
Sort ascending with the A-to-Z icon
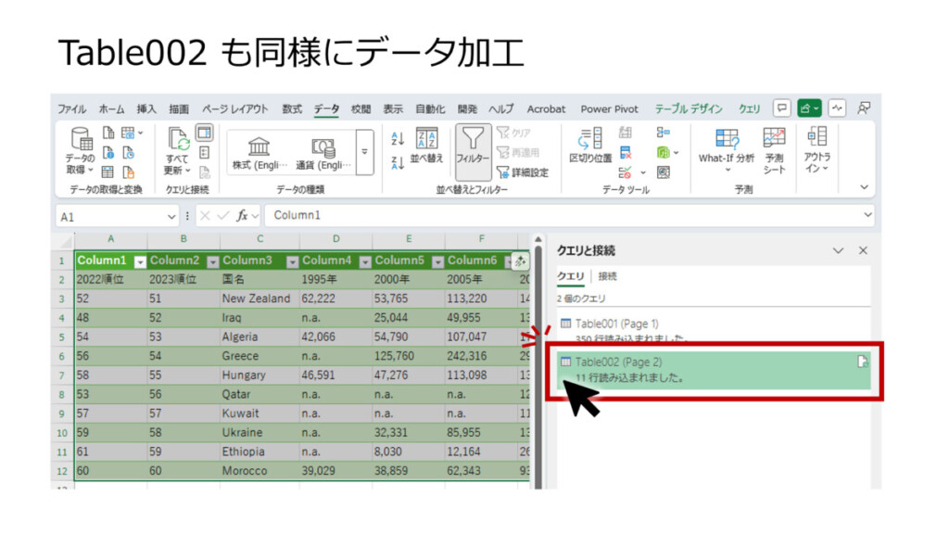(x=398, y=139)
